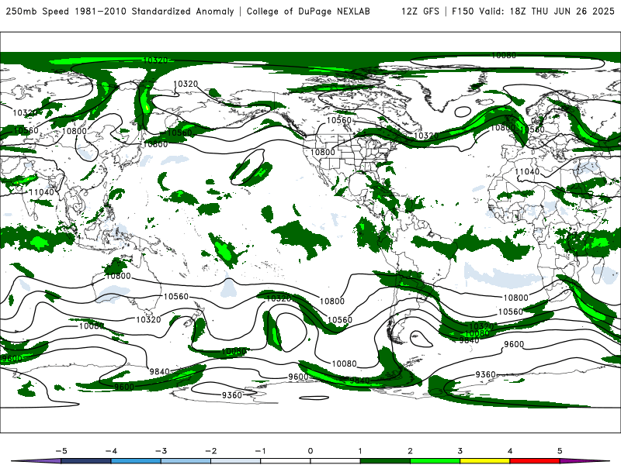Image resolution: width=621 pixels, height=465 pixels.
Task: Click 'F150 Valid: 18Z THU JUN 26 2025' text
Action: (533, 11)
